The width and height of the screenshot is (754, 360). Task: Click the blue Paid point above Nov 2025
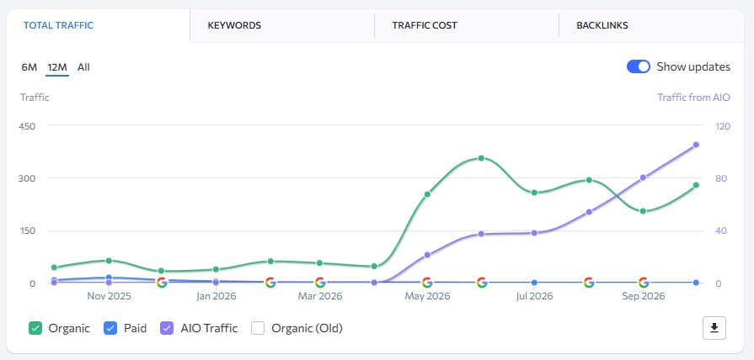[x=109, y=278]
